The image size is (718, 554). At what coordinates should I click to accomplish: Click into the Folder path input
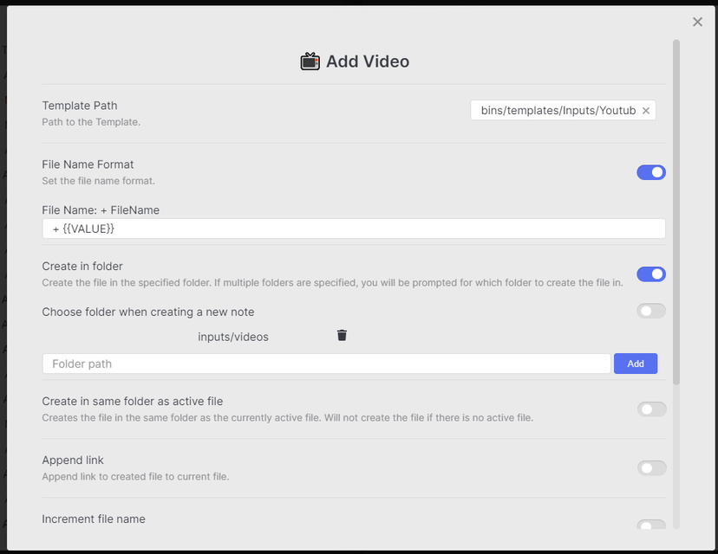tap(326, 364)
